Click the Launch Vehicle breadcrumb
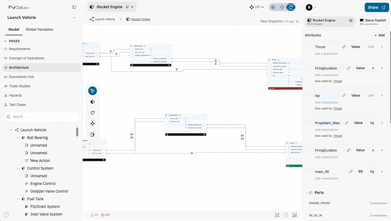The width and height of the screenshot is (391, 221). point(102,19)
